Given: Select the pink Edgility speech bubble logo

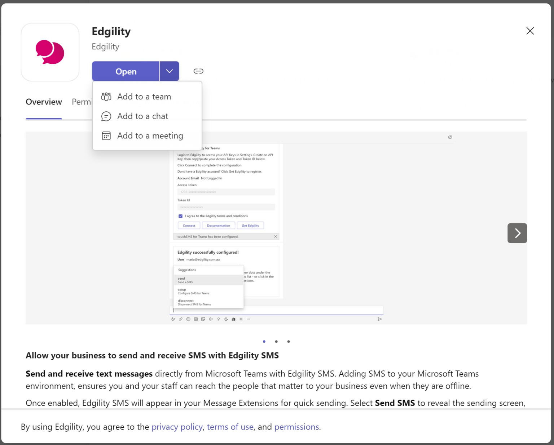Looking at the screenshot, I should coord(50,52).
